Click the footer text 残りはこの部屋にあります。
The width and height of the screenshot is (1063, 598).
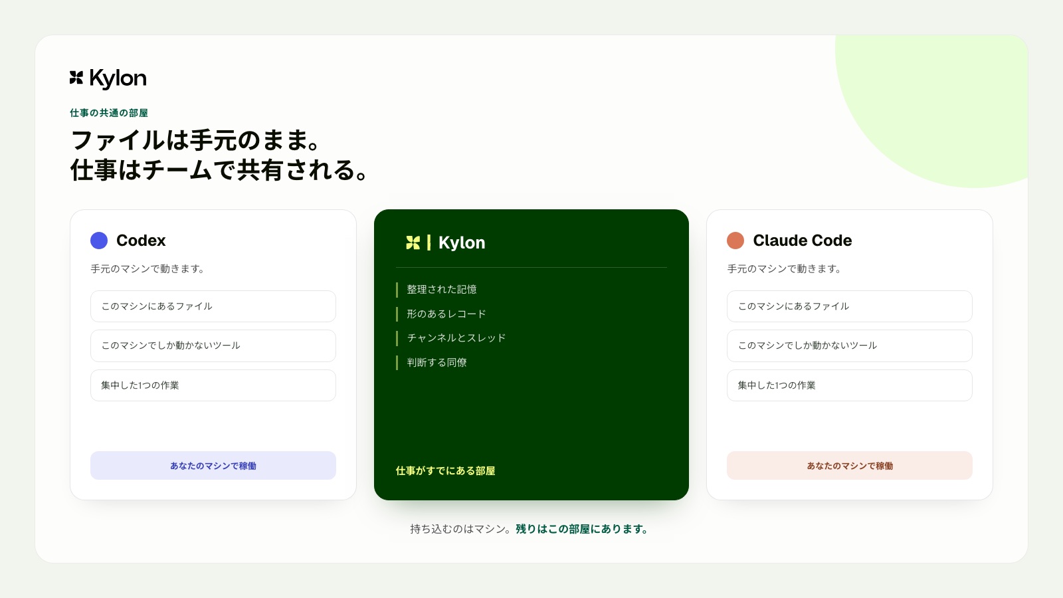[583, 530]
